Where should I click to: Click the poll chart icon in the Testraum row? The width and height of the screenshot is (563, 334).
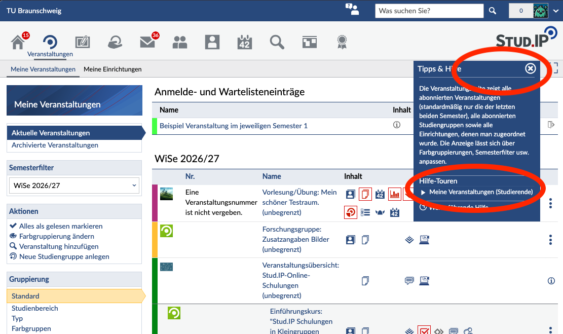(395, 194)
